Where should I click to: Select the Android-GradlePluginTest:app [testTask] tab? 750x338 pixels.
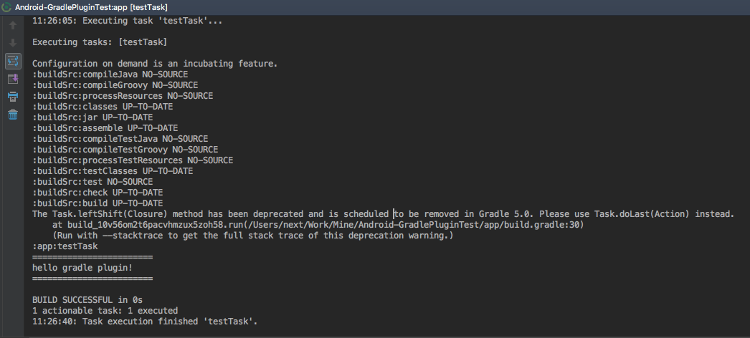(x=91, y=7)
